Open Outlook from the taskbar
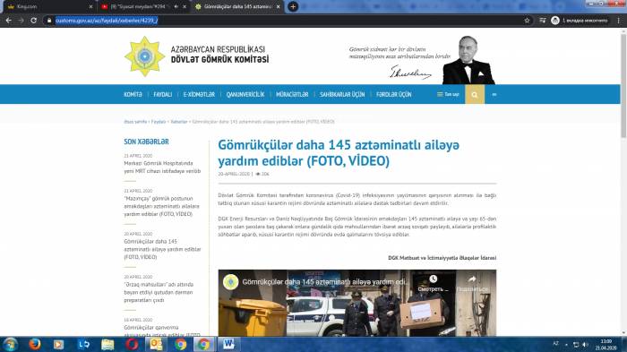This screenshot has width=627, height=352. tap(156, 345)
